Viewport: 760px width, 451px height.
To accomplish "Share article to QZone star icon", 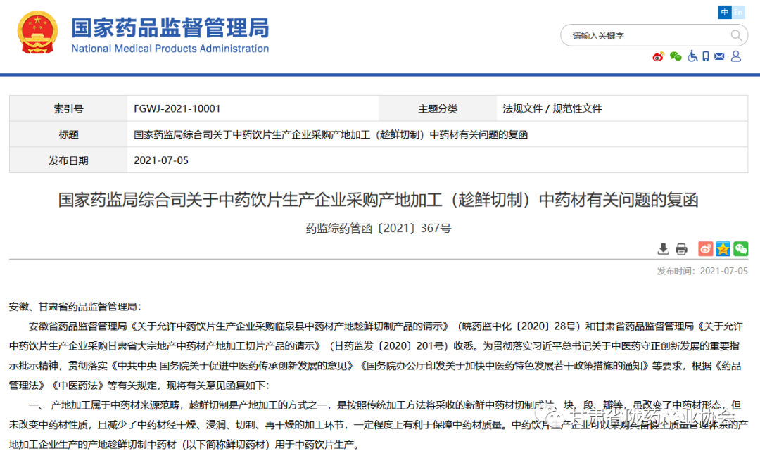I will click(723, 249).
